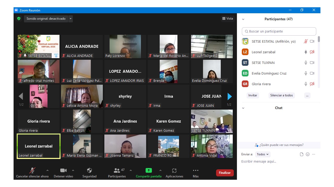Toggle Sonido original desactivado button
Screen dimensions: 334x187
(46, 19)
